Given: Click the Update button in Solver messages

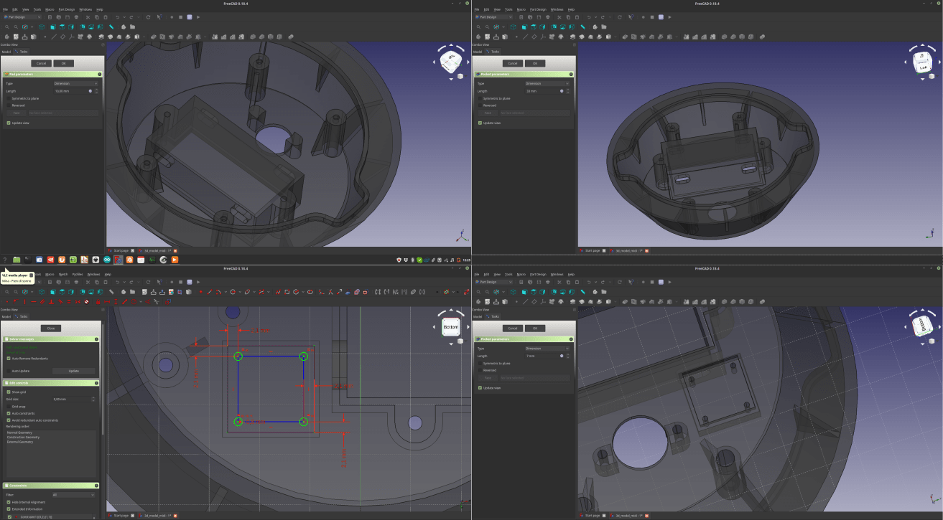Looking at the screenshot, I should pyautogui.click(x=73, y=371).
